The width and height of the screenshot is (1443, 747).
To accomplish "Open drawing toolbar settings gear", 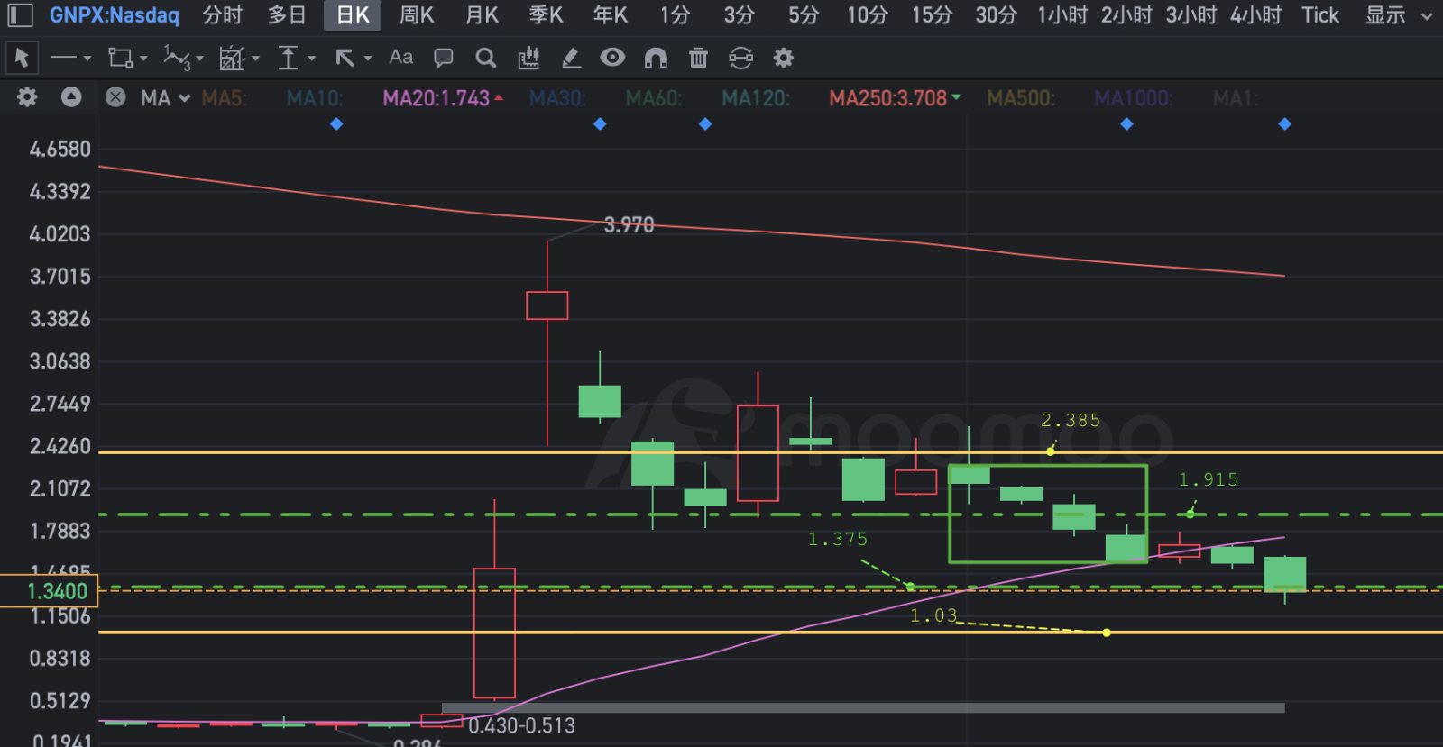I will [x=784, y=59].
